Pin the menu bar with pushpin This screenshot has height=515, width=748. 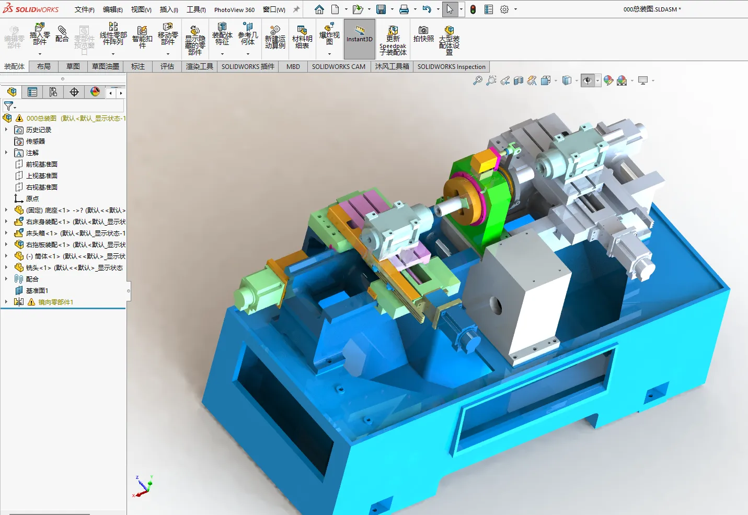click(296, 9)
